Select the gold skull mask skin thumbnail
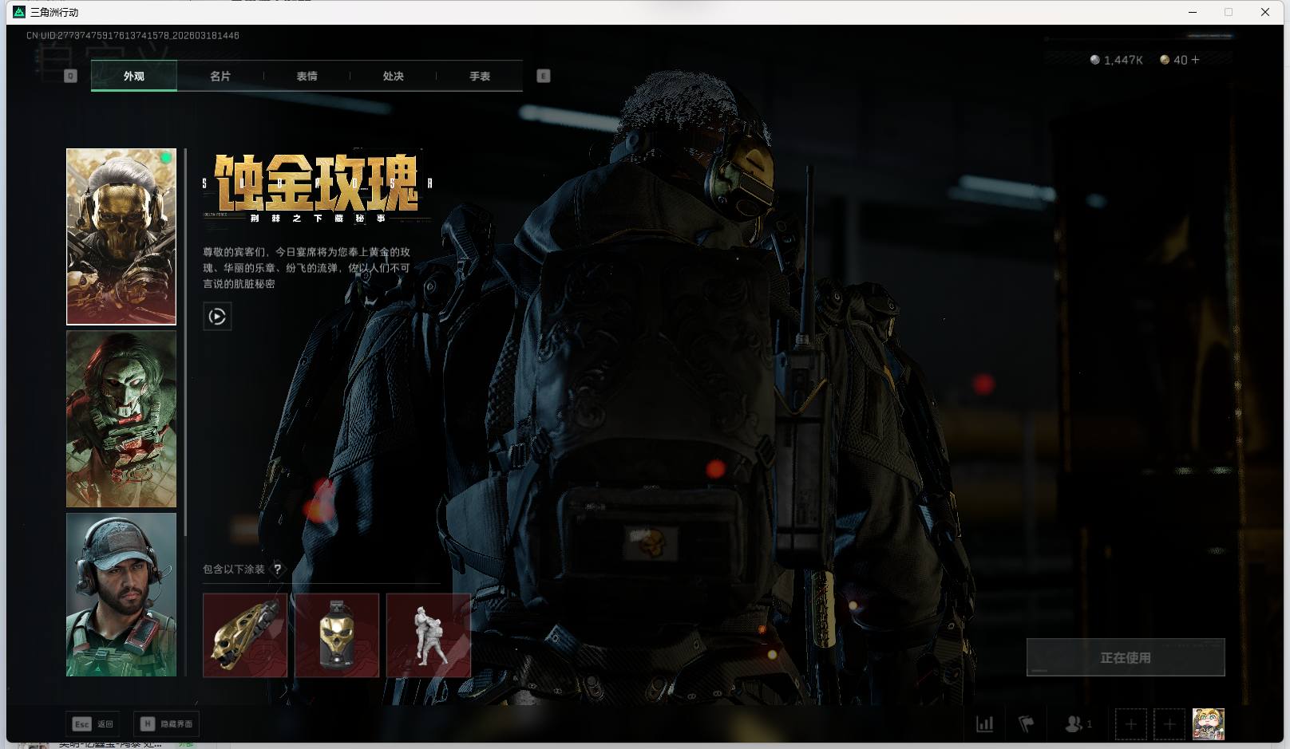This screenshot has height=749, width=1290. click(x=121, y=237)
